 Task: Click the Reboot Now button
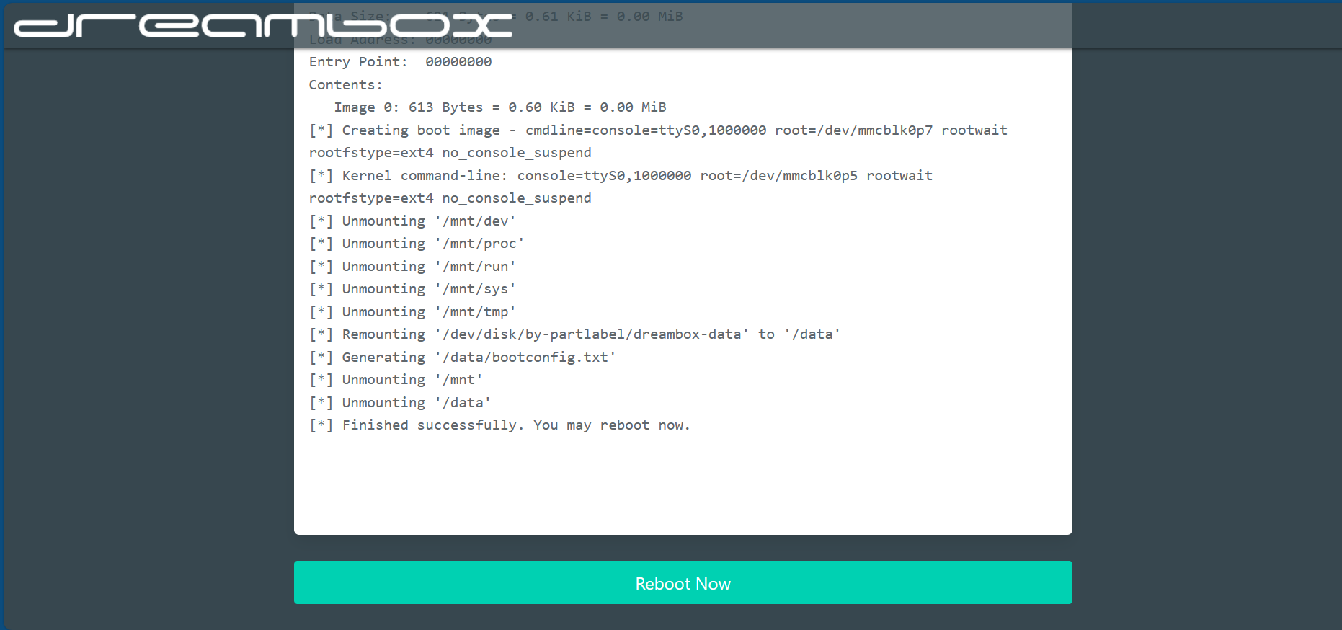pos(683,582)
